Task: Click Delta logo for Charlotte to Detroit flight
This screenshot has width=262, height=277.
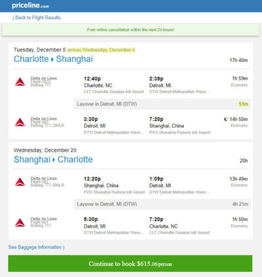Action: (20, 82)
